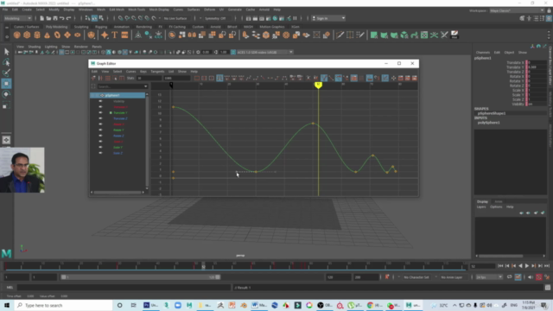Click the play backwards button
Screen dimensions: 553x311
pos(520,266)
